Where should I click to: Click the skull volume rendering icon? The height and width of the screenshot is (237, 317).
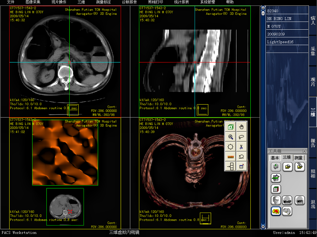276,200
